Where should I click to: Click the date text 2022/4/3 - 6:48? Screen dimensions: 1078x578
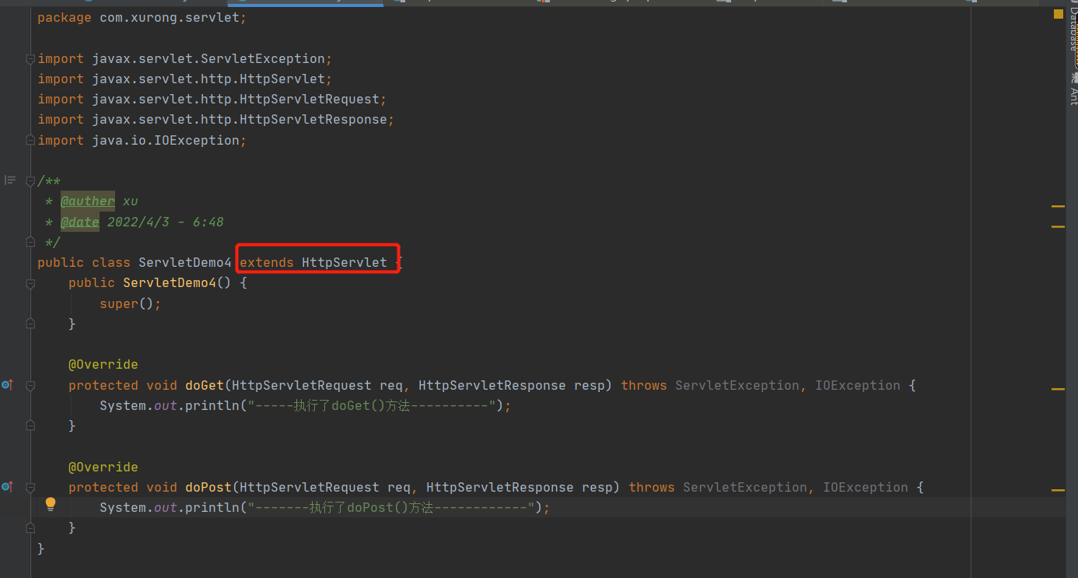click(166, 222)
